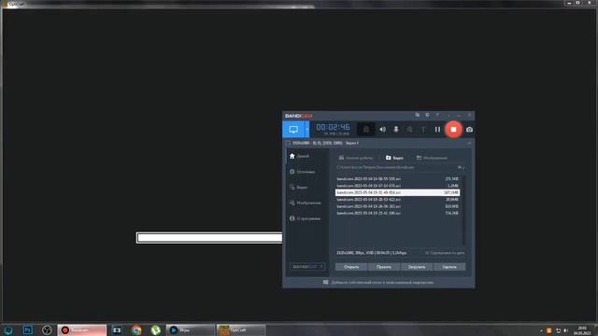Toggle the mouse cursor effect icon
Image resolution: width=598 pixels, height=336 pixels.
[x=409, y=130]
